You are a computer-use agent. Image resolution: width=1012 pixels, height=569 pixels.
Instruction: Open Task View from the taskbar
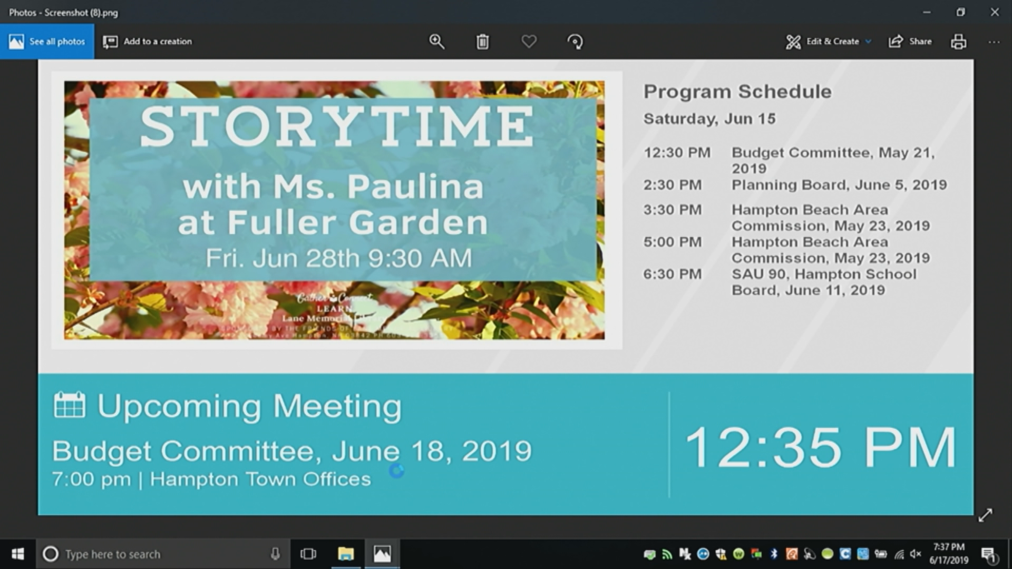(x=308, y=554)
